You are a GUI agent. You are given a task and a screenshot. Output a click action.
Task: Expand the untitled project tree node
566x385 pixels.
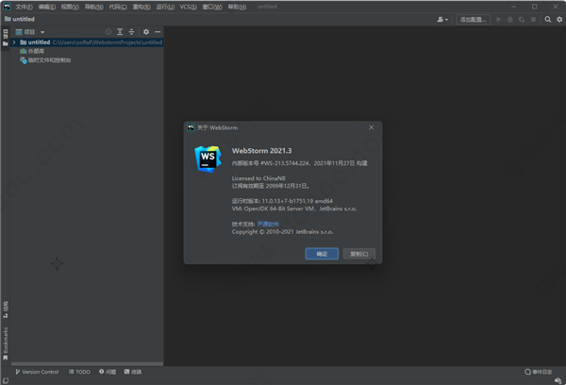pyautogui.click(x=14, y=42)
